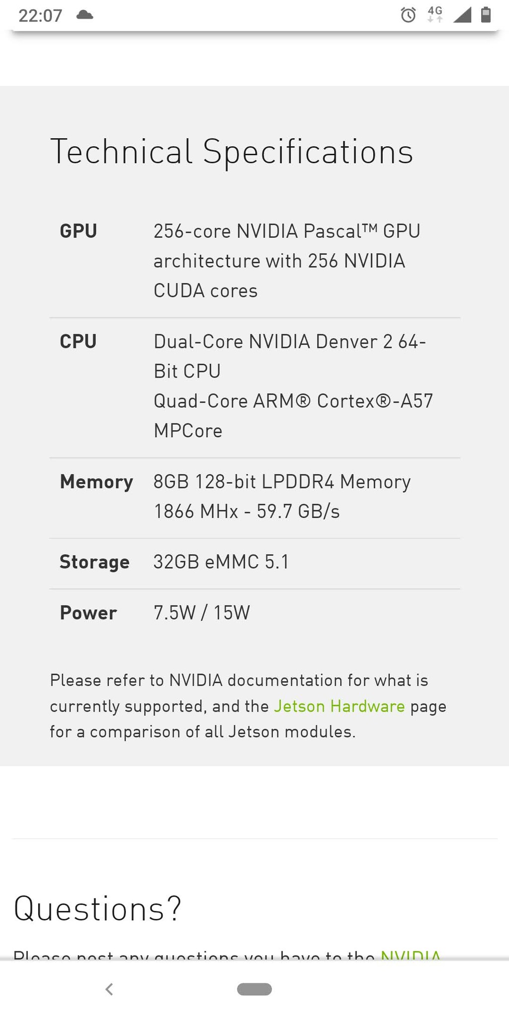Image resolution: width=509 pixels, height=1019 pixels.
Task: Tap the Storage row label
Action: tap(94, 562)
